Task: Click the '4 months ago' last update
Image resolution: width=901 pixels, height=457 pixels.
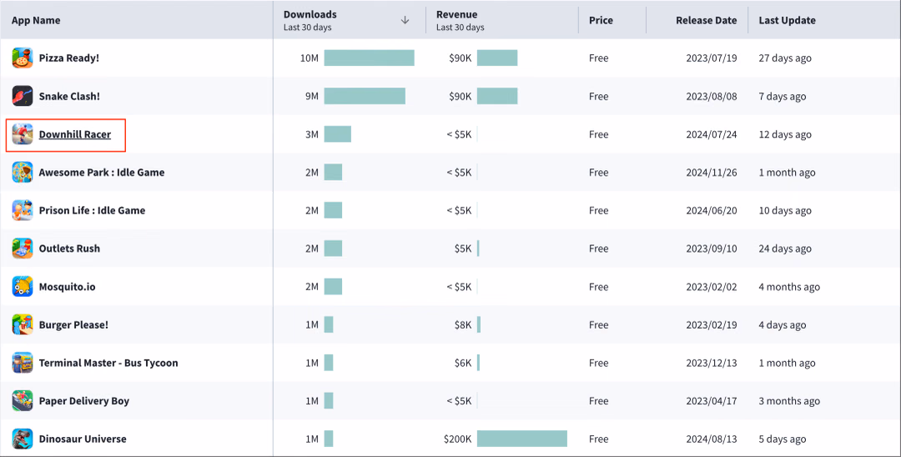Action: click(789, 287)
